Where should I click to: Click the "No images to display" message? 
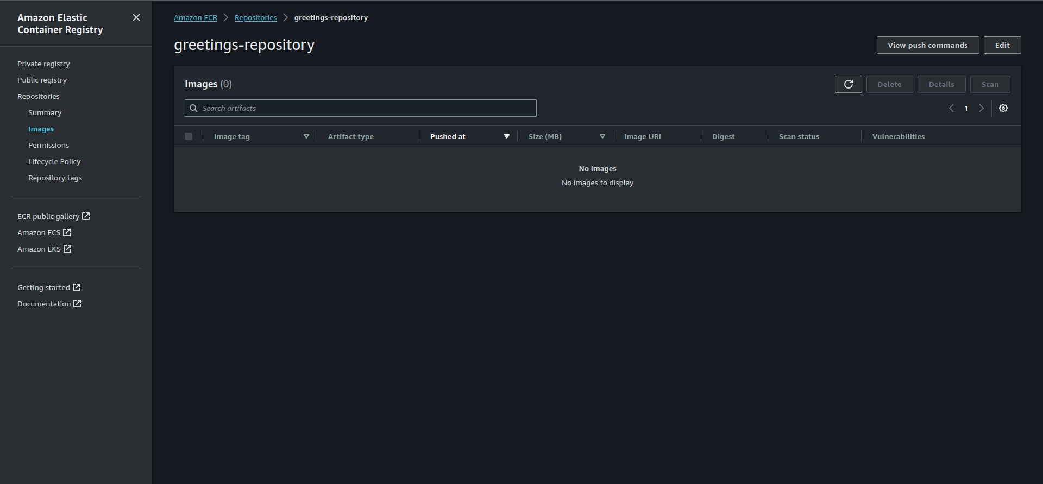tap(598, 183)
